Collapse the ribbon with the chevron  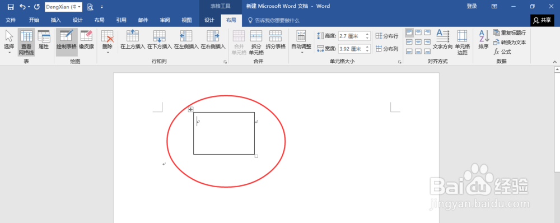[x=554, y=62]
